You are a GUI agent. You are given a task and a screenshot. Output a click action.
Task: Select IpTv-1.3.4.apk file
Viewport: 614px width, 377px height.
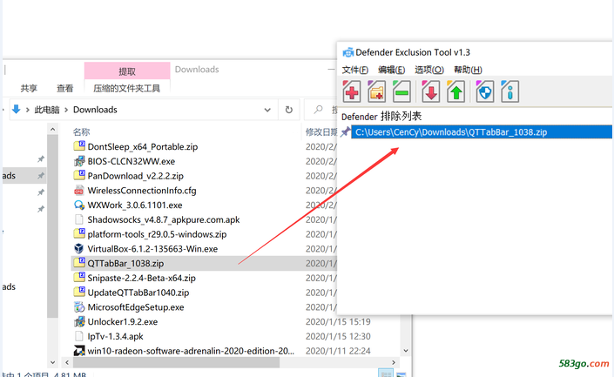[x=115, y=336]
